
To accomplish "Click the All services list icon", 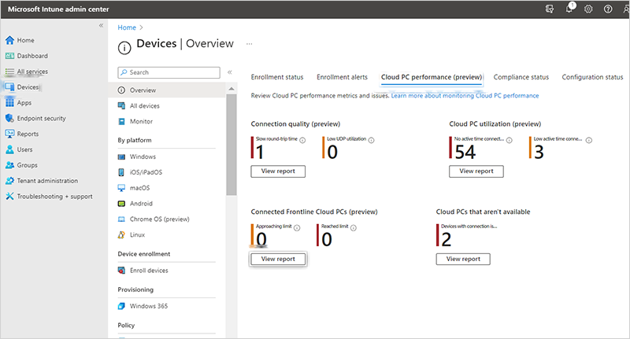I will pyautogui.click(x=9, y=72).
